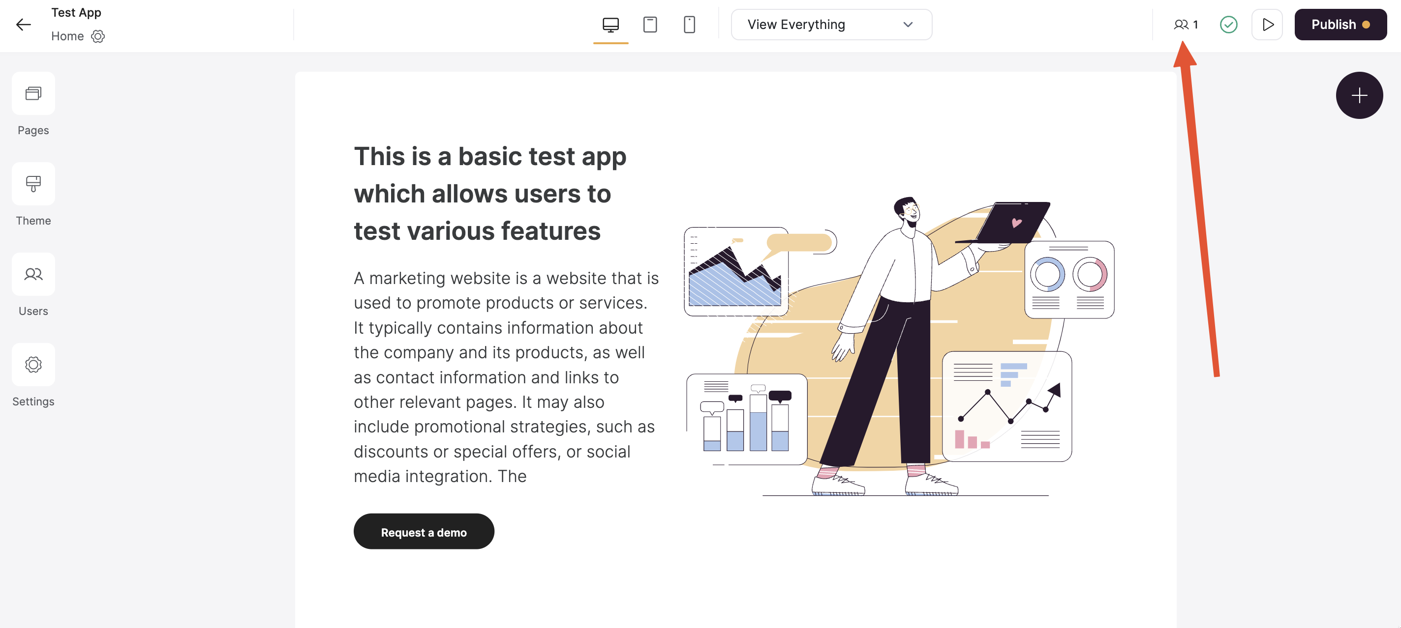Open Home page settings gear
Screen dimensions: 1401x628
(x=98, y=36)
